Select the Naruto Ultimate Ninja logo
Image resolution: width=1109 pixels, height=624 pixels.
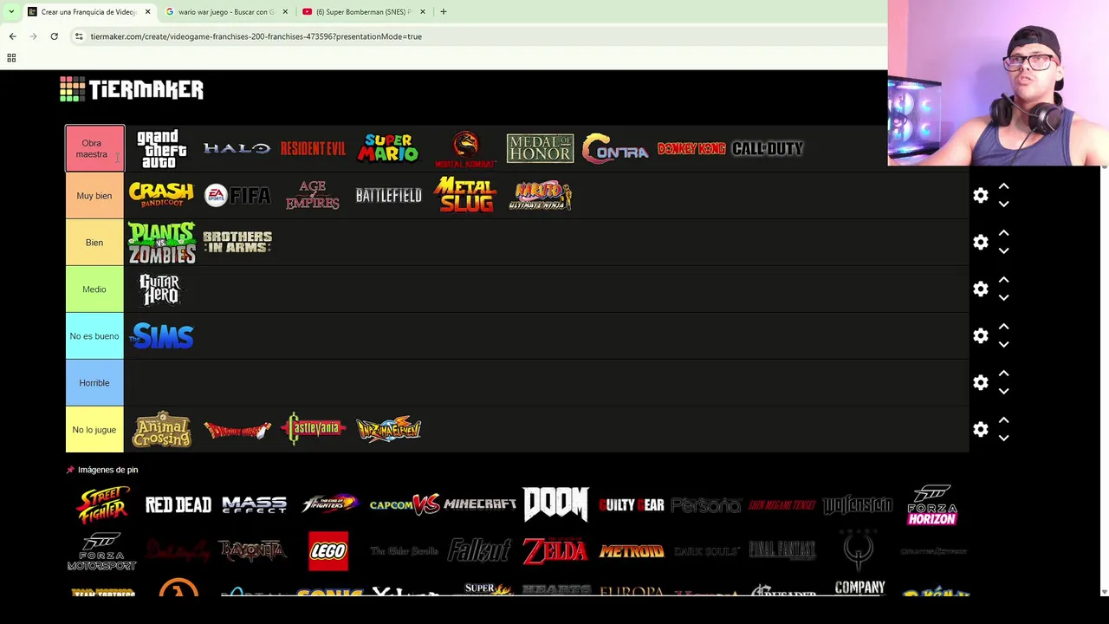coord(540,196)
